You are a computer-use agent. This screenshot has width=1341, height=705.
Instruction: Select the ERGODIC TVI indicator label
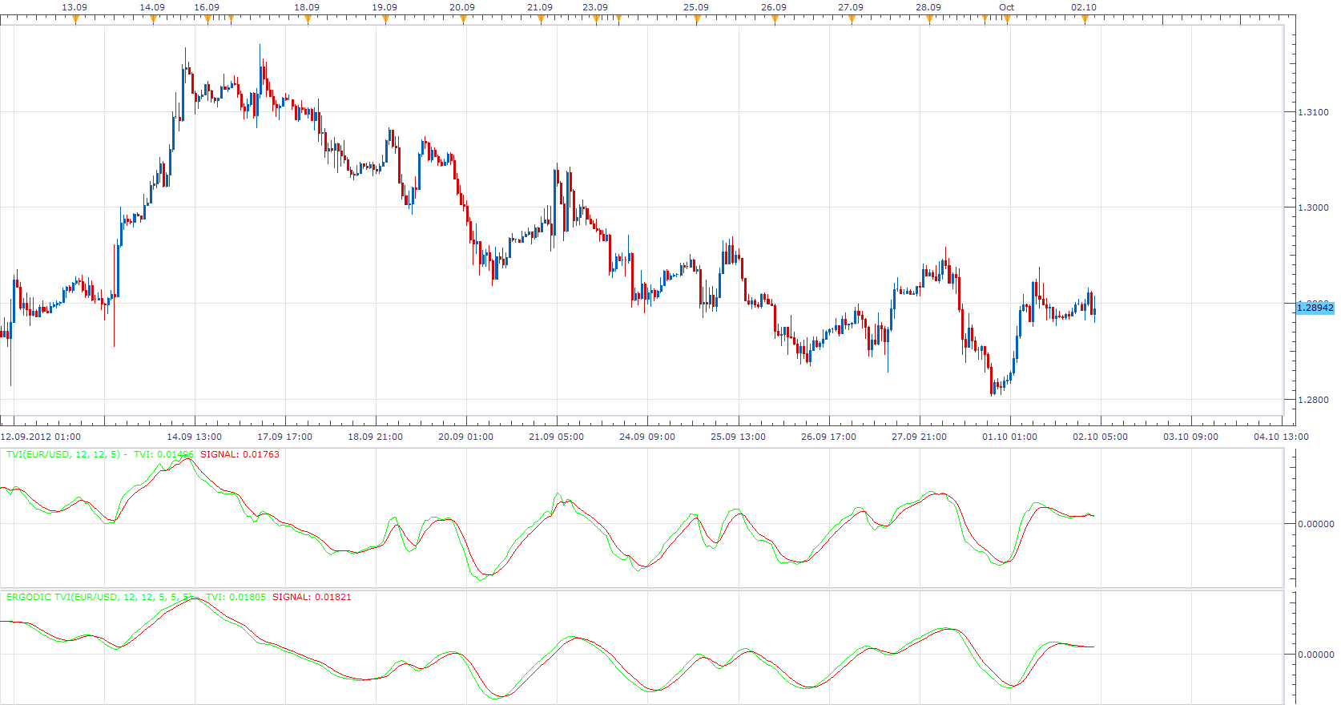99,597
